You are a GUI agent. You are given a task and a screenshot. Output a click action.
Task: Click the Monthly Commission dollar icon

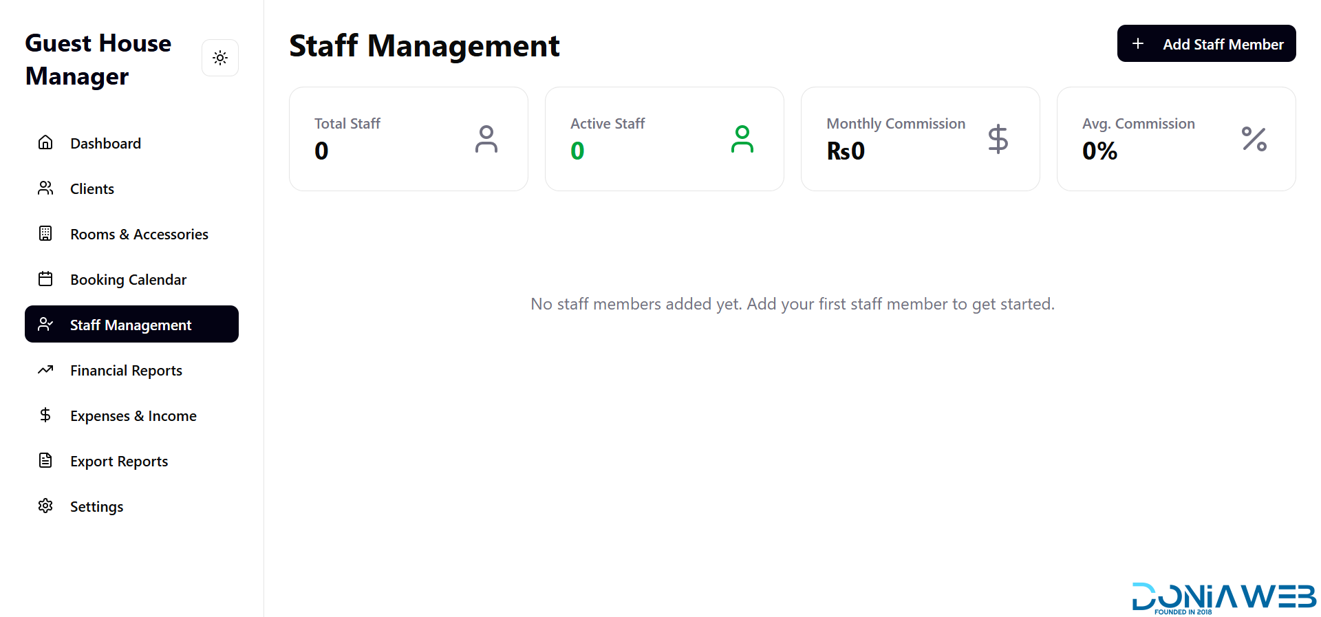(x=998, y=139)
